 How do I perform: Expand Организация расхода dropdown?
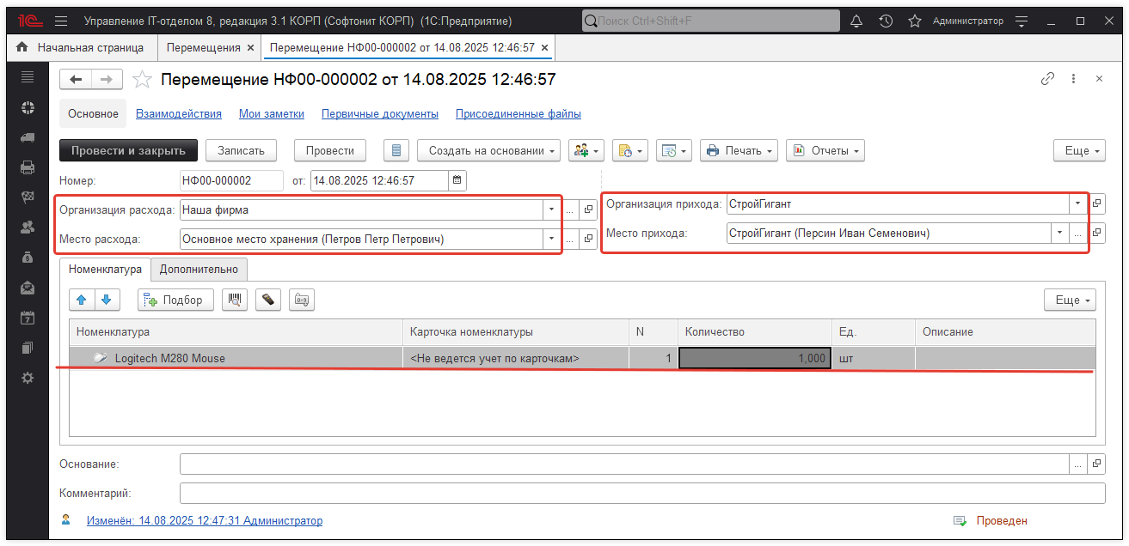tap(550, 209)
